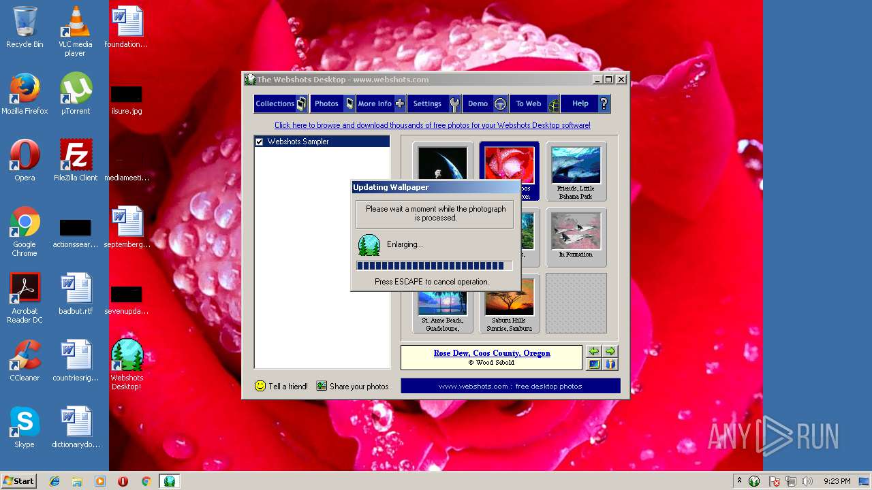The height and width of the screenshot is (490, 872).
Task: Select the Friends, Little Bahama Park thumbnail
Action: click(x=576, y=171)
